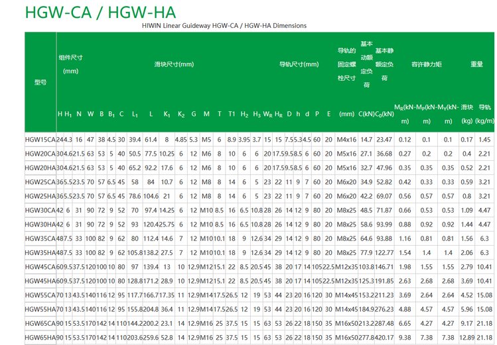497x345 pixels.
Task: Select the HGW65CA model cell
Action: click(x=40, y=323)
